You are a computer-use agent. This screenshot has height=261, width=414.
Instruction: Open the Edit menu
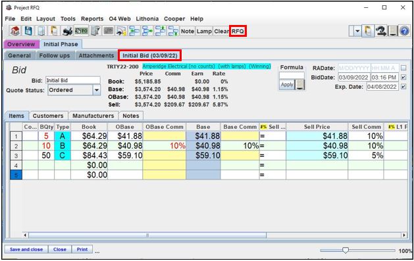coord(26,18)
